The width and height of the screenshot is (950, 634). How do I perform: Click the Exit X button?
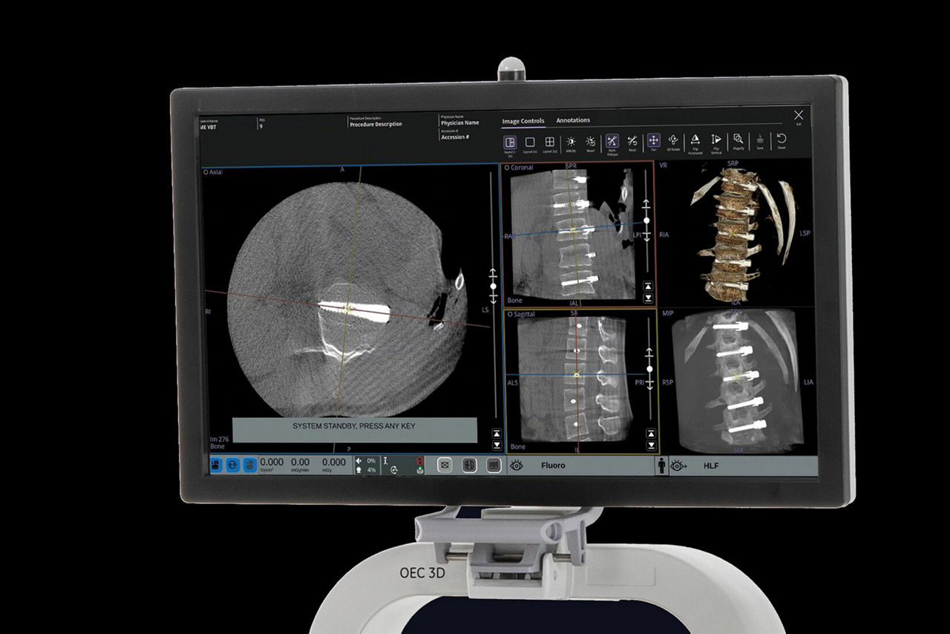pyautogui.click(x=799, y=116)
